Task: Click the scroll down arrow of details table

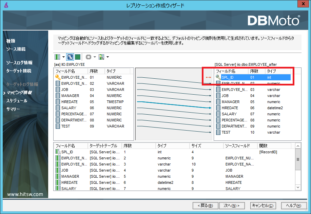Action: (x=298, y=187)
